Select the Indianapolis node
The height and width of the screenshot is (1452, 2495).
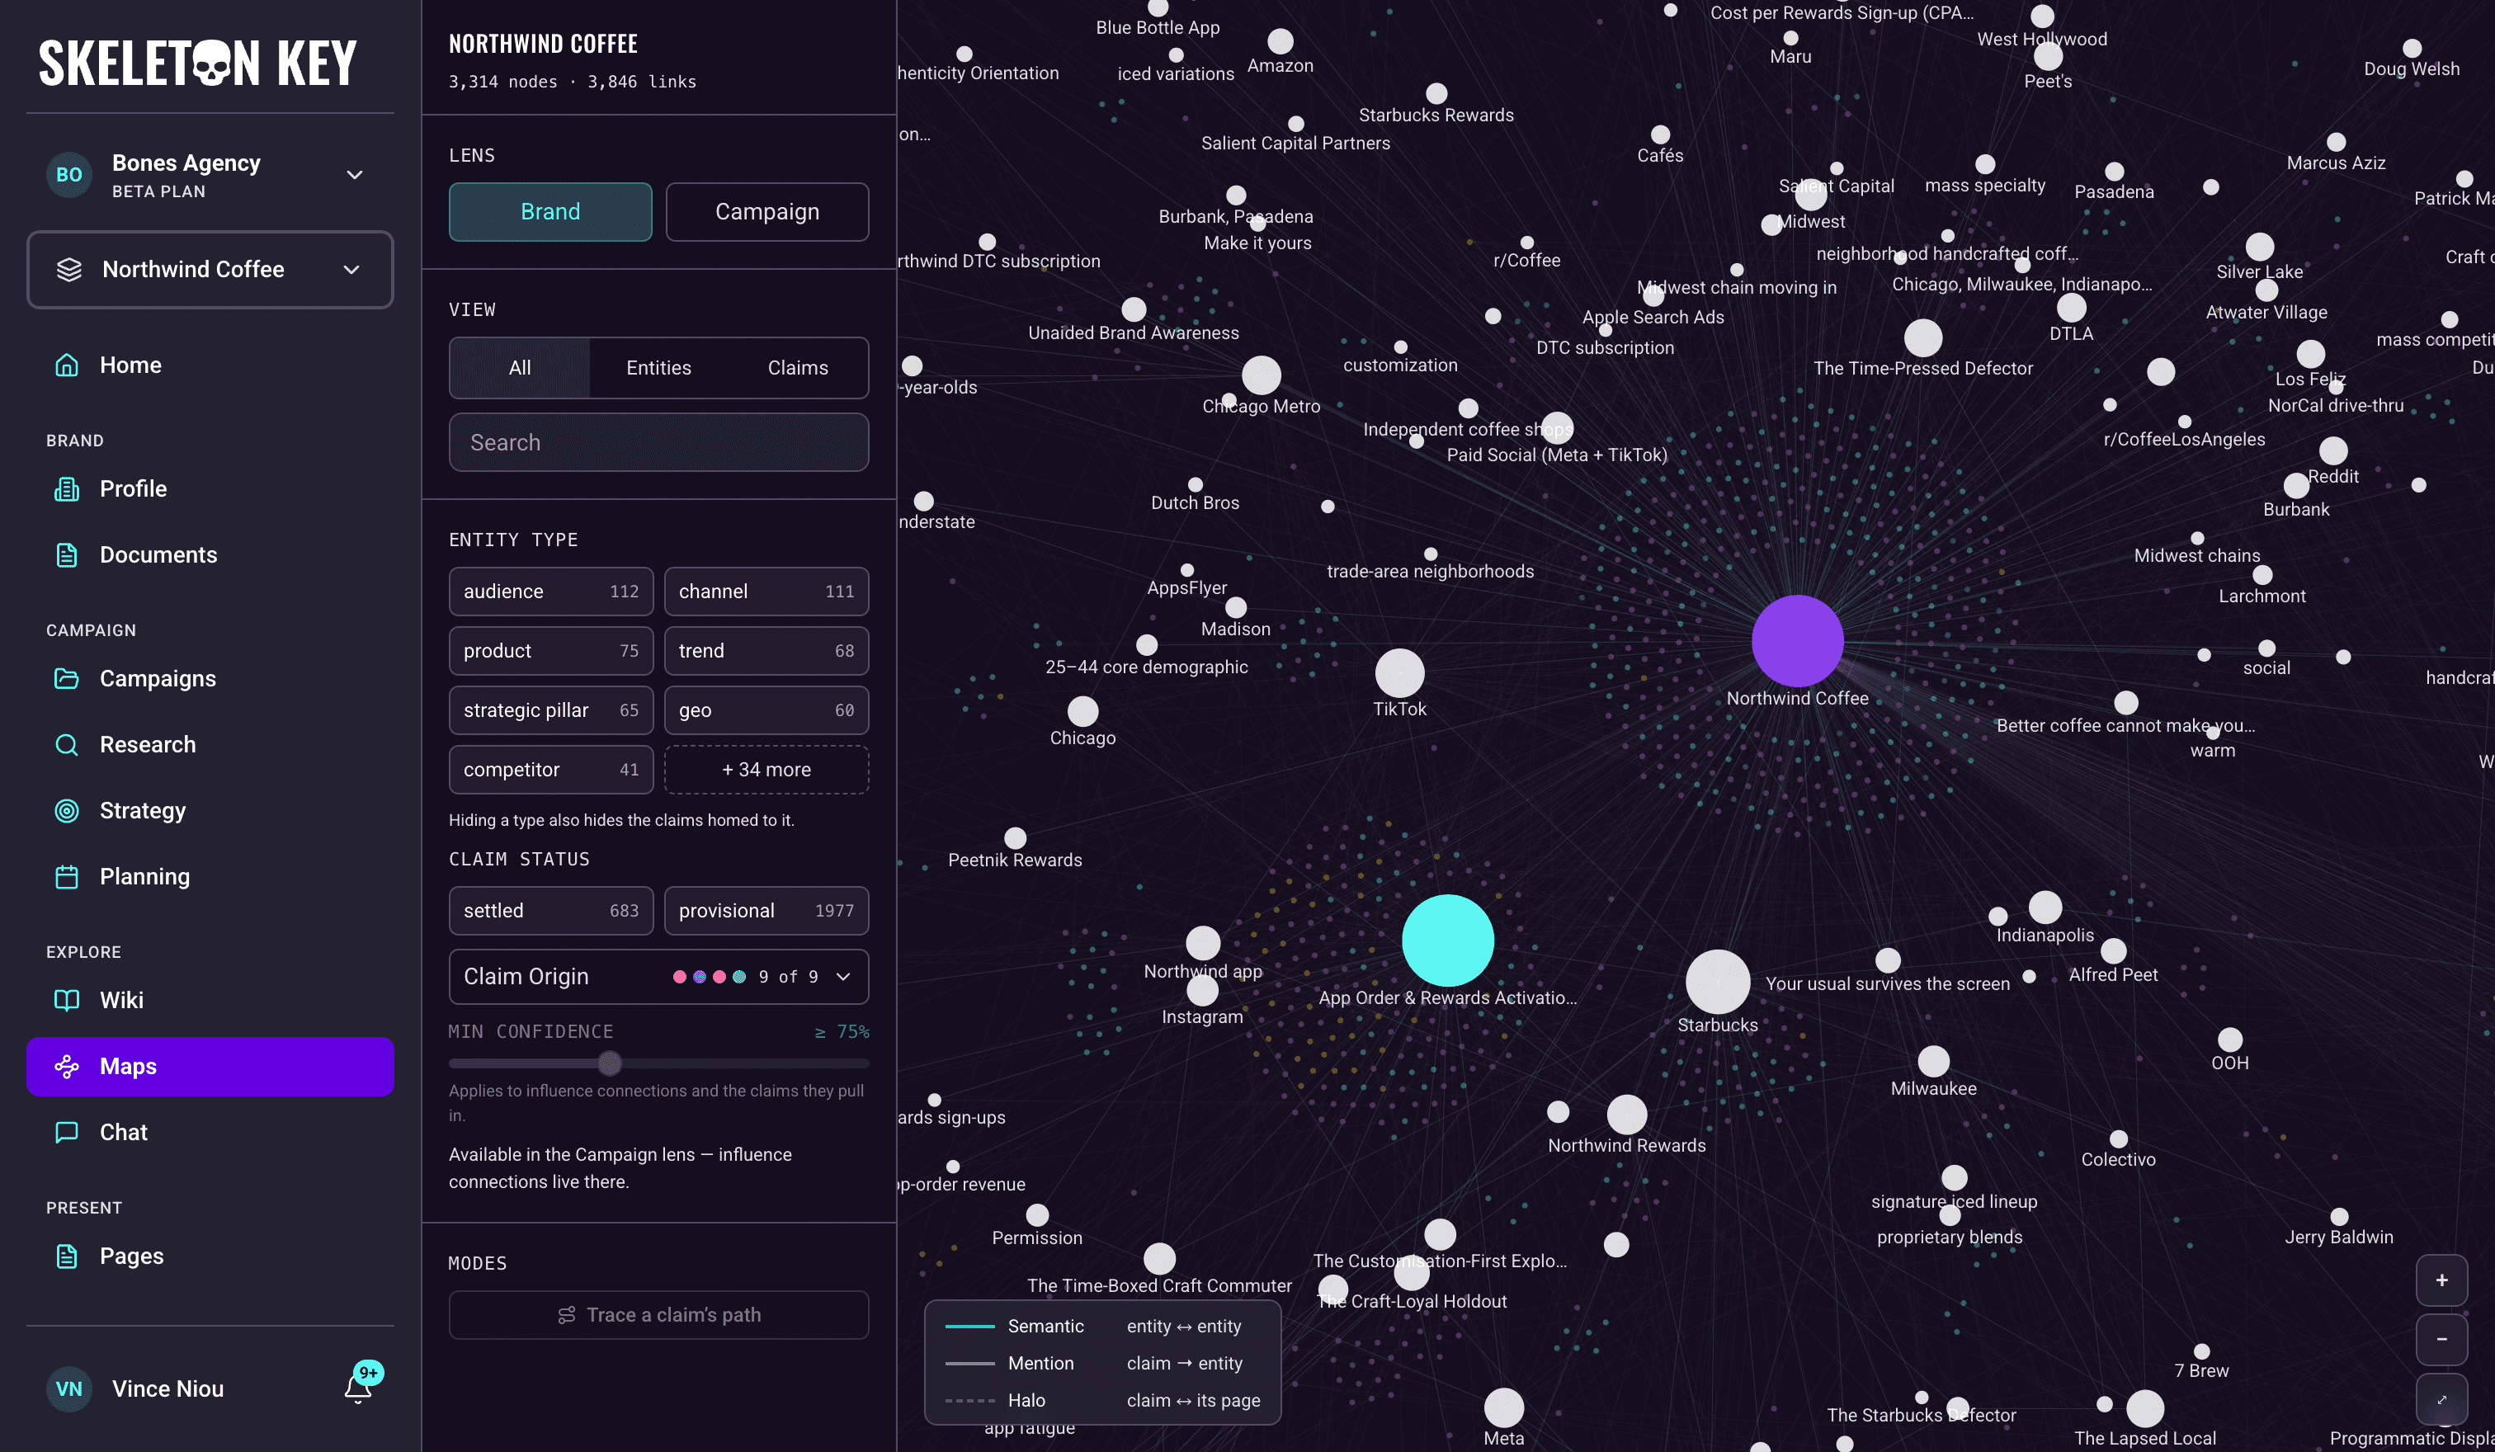pyautogui.click(x=2045, y=907)
